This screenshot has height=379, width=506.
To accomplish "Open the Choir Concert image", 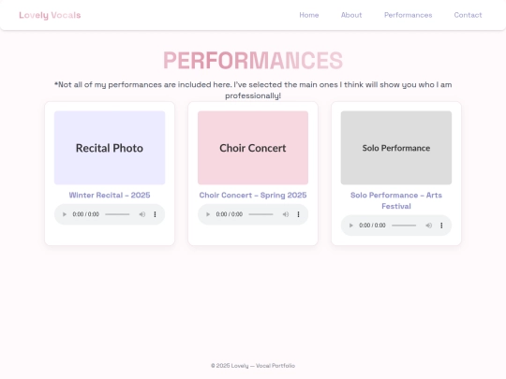I will [x=253, y=148].
